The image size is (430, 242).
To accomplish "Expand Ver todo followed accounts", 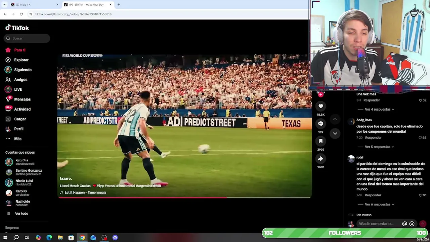I will coord(21,213).
